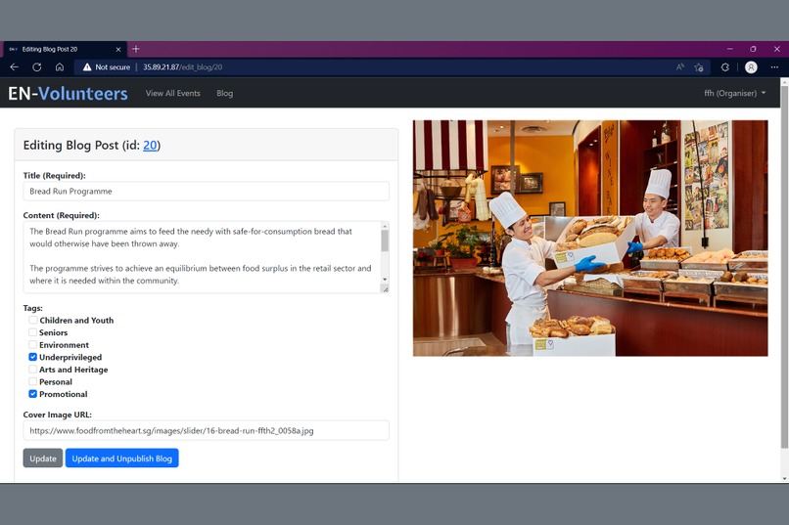Uncheck the Underprivileged tag
Screen dimensions: 789x525
point(32,357)
